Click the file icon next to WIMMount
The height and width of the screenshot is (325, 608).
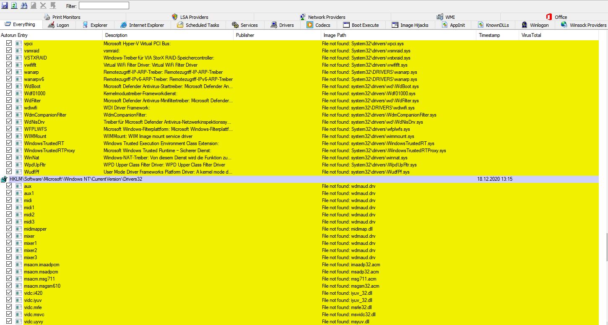point(18,136)
